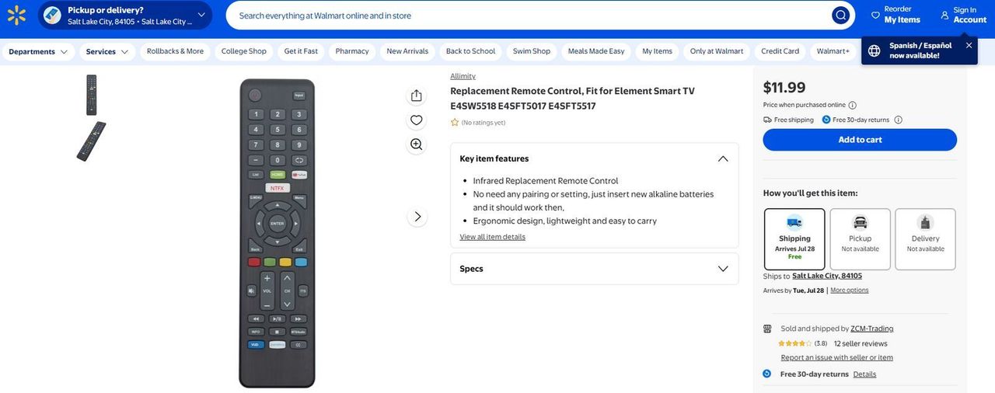This screenshot has width=995, height=393.
Task: Collapse the Key item features section
Action: [723, 158]
